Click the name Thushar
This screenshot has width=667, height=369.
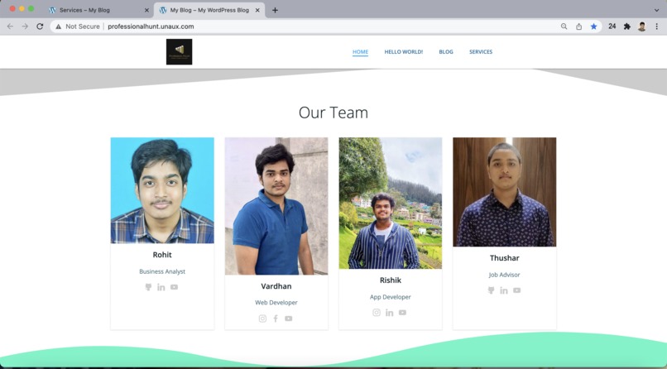point(504,258)
